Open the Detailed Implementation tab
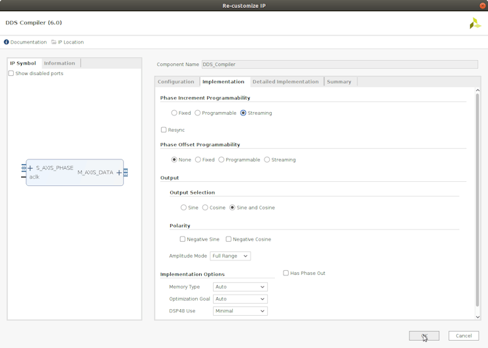The image size is (488, 348). click(x=286, y=82)
